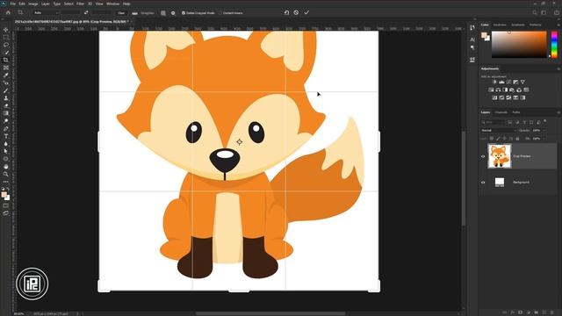This screenshot has height=316, width=562.
Task: Add a Brightness/Contrast adjustment
Action: (494, 82)
